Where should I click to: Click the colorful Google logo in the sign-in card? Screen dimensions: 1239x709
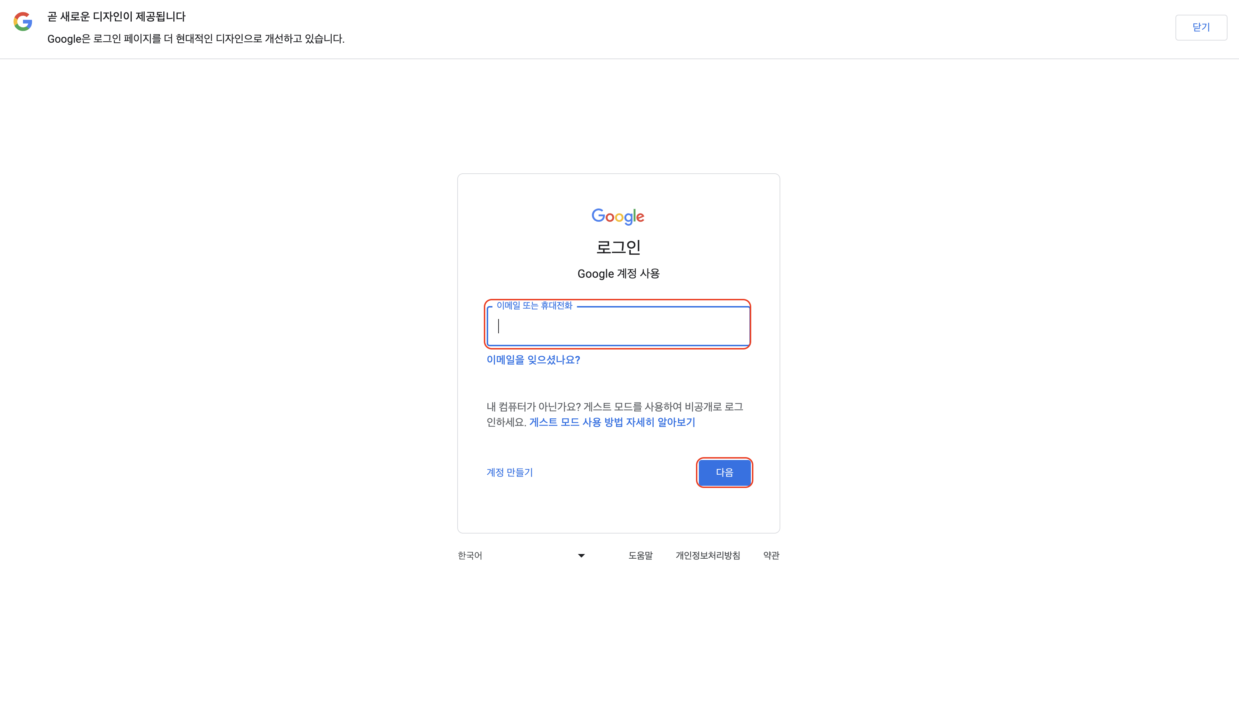pyautogui.click(x=618, y=216)
